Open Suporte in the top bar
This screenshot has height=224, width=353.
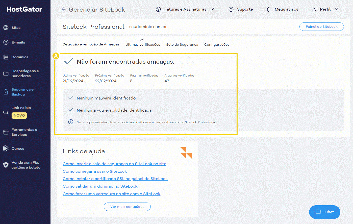(x=245, y=9)
